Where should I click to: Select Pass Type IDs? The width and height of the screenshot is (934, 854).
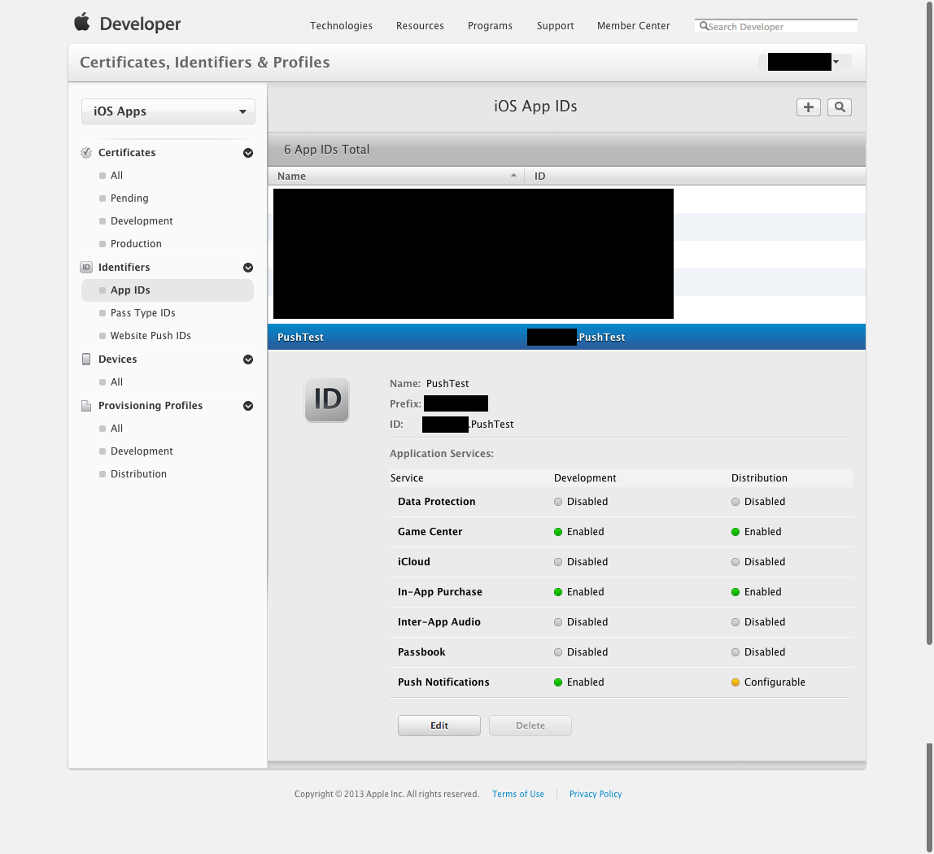coord(143,312)
